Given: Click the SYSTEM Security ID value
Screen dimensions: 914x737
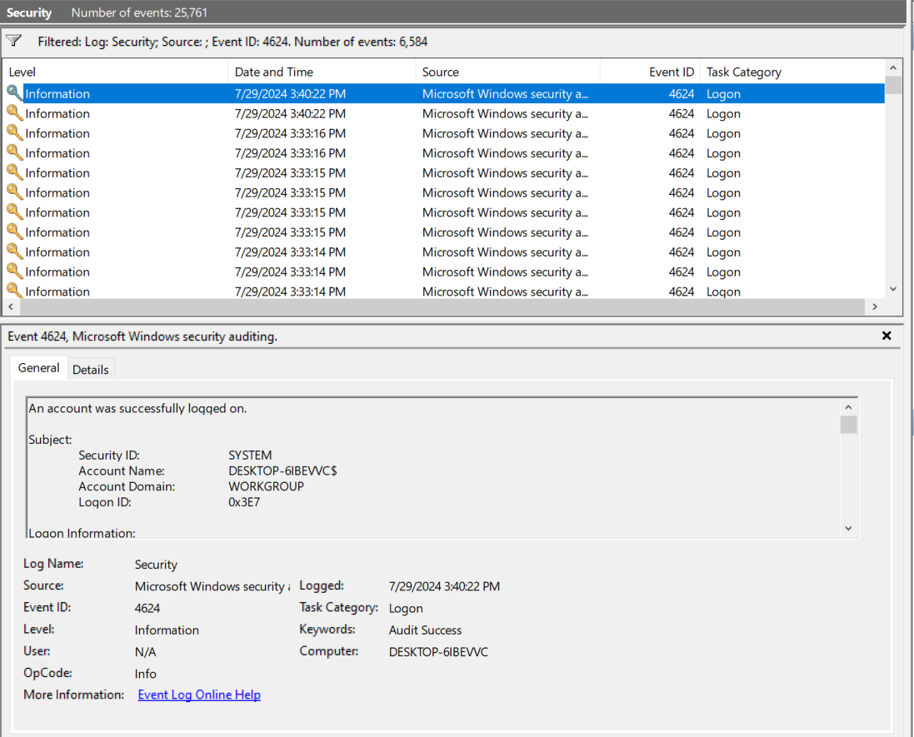Looking at the screenshot, I should point(250,455).
